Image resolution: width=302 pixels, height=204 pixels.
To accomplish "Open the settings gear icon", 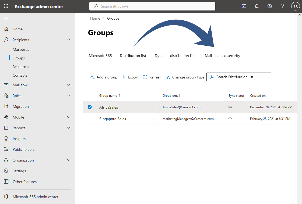I will tap(270, 6).
